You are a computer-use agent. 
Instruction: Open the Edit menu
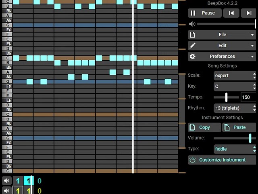coord(222,46)
